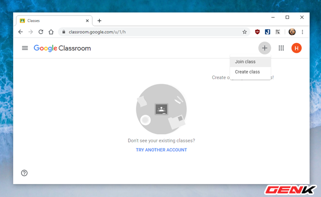321x197 pixels.
Task: Choose Join class from menu
Action: click(250, 61)
